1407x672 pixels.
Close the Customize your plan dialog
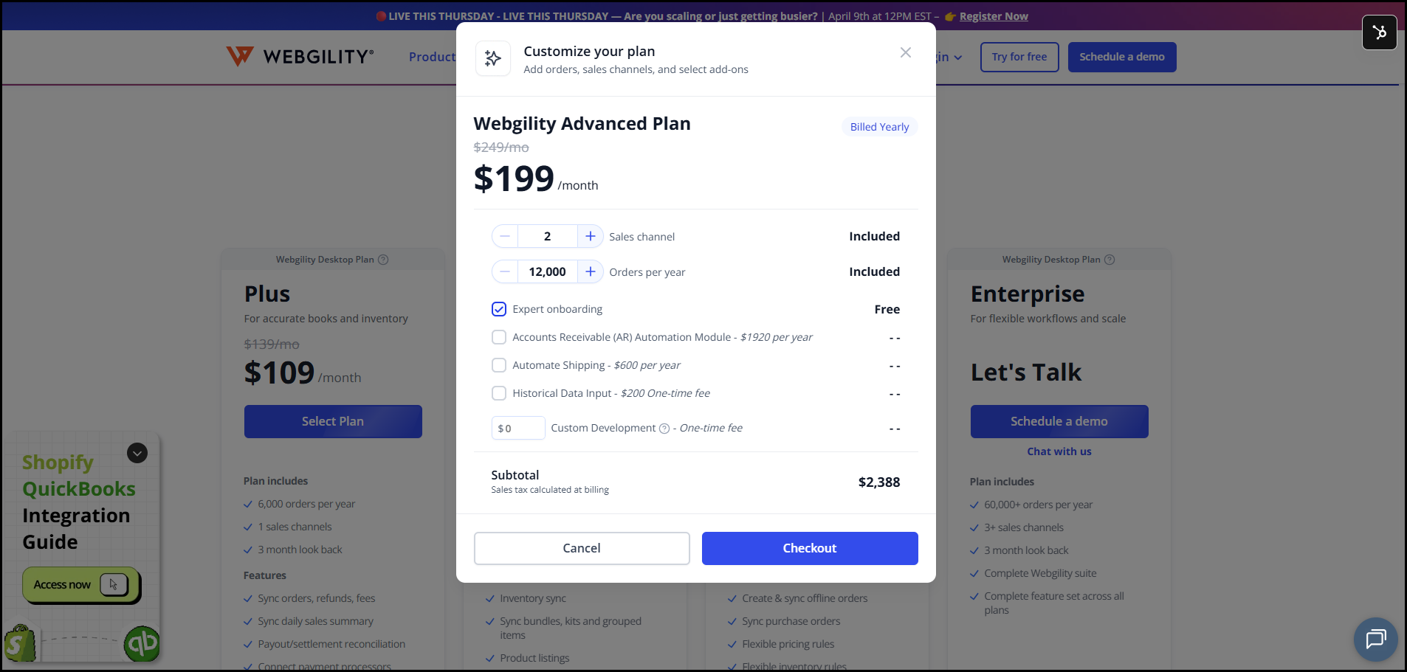click(x=906, y=52)
